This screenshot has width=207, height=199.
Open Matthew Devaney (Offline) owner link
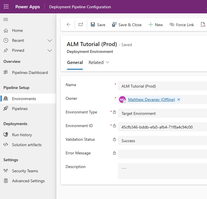click(151, 100)
